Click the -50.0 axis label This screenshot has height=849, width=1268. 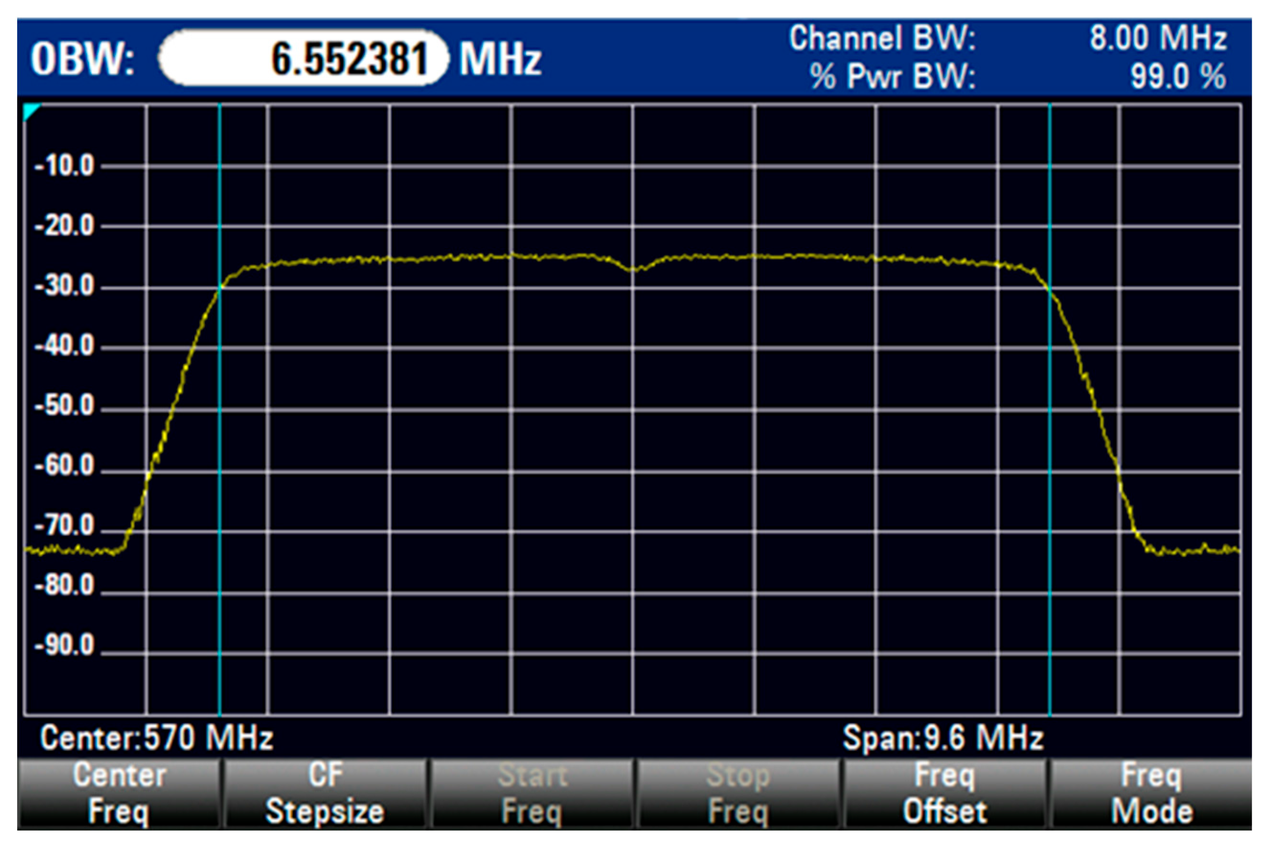click(x=64, y=405)
